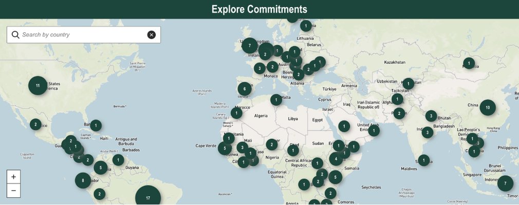Open the Bahamas marker showing 1
519x205 pixels.
click(x=96, y=125)
